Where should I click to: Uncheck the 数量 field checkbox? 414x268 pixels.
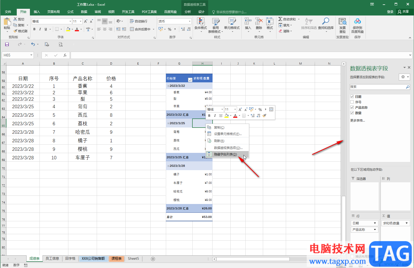pos(352,113)
